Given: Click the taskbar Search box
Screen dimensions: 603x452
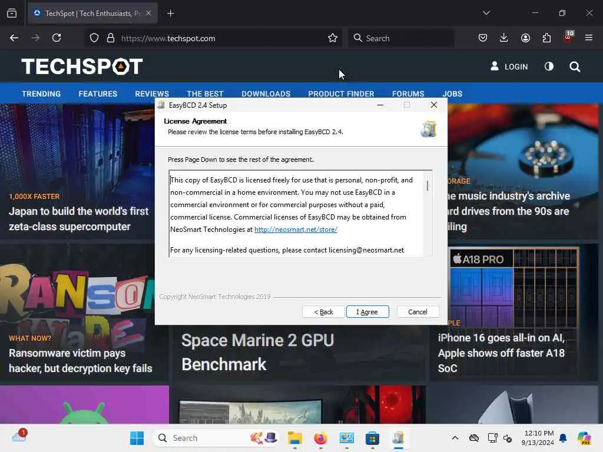Looking at the screenshot, I should [x=217, y=438].
